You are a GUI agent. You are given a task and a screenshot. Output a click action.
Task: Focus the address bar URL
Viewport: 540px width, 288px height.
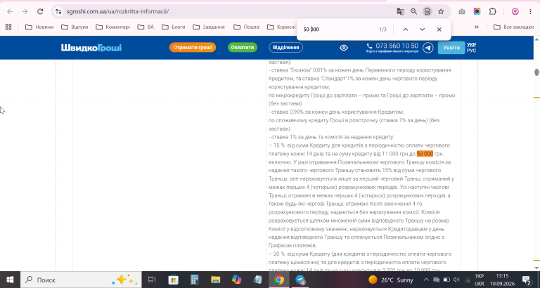[117, 11]
